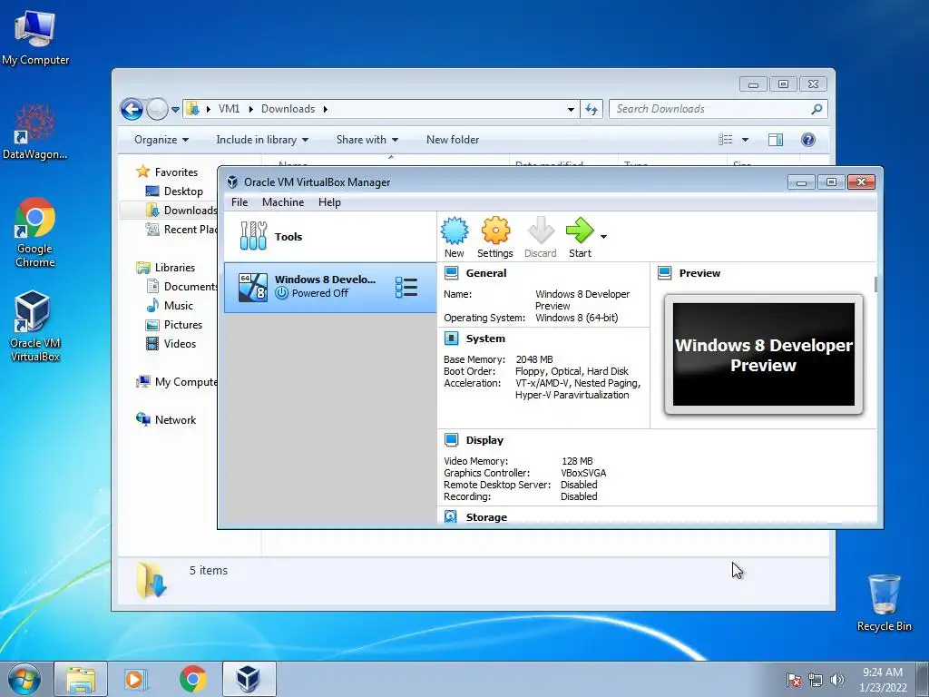Click the DataWagon desktop shortcut
Image resolution: width=929 pixels, height=697 pixels.
(35, 132)
